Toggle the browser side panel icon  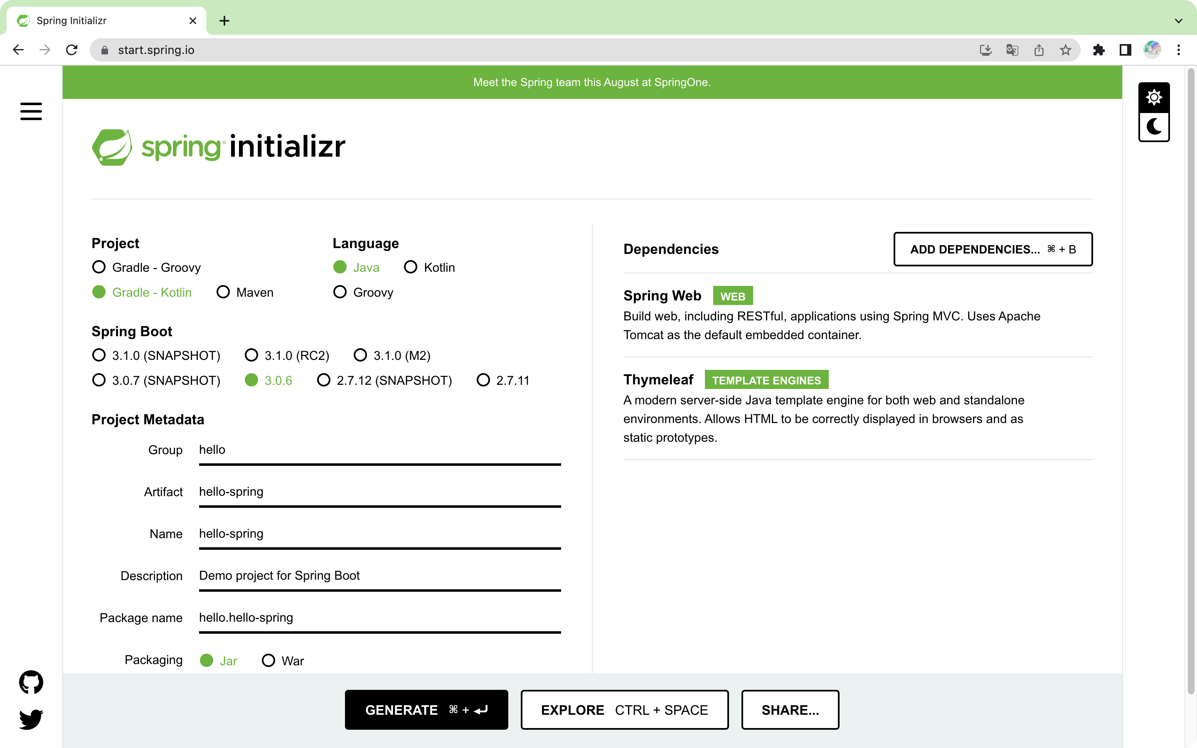point(1125,50)
